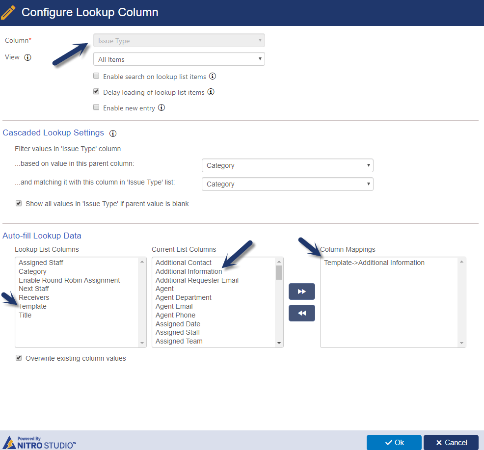This screenshot has width=484, height=450.
Task: Show info for Delay loading option
Action: pos(211,92)
